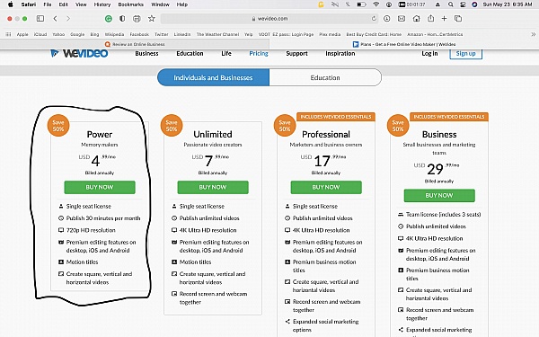Open the Inspiration nav item
539x337 pixels.
[x=340, y=53]
